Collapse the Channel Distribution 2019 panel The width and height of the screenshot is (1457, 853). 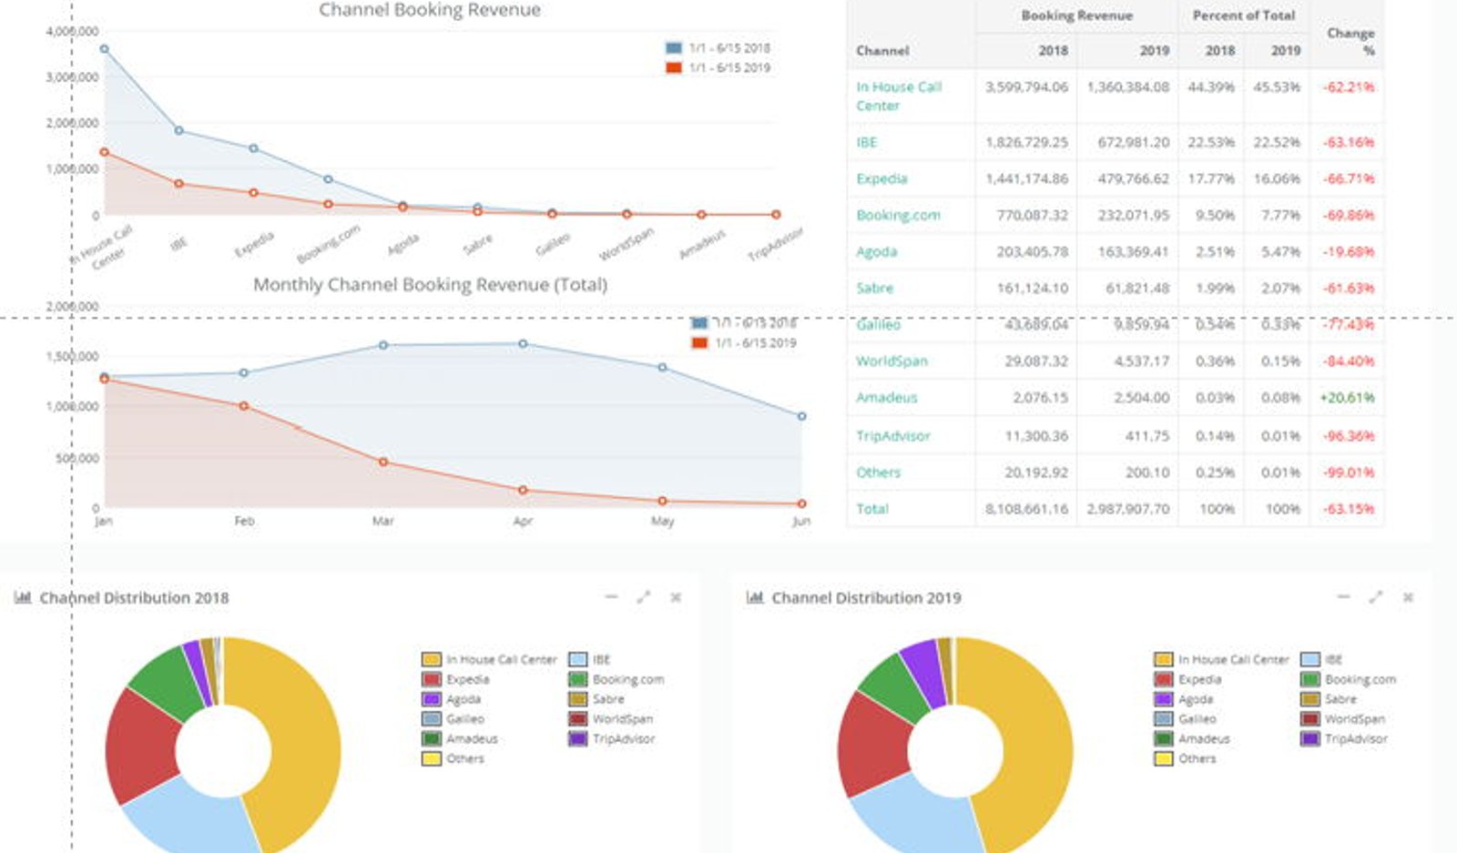click(x=1343, y=597)
